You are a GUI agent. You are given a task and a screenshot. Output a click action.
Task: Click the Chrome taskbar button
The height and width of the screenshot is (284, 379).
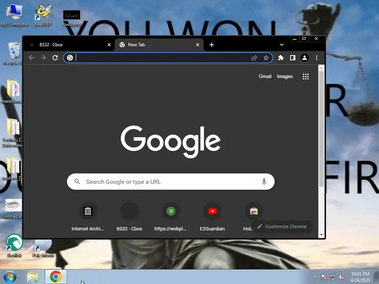coord(56,277)
